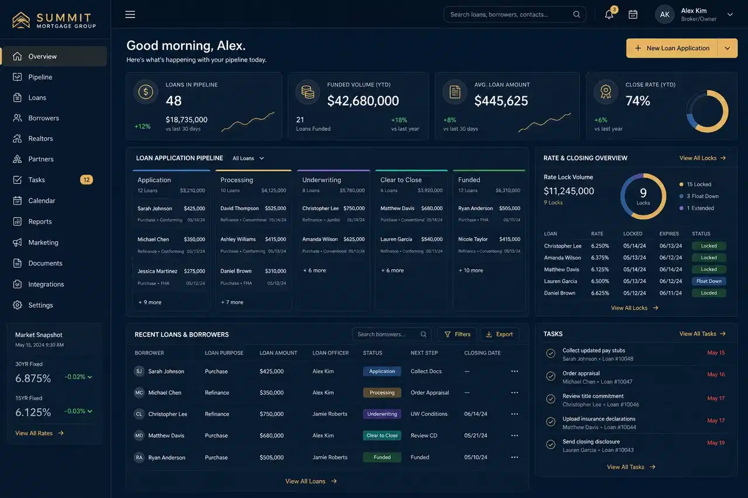Open the calendar icon in top bar

(633, 15)
